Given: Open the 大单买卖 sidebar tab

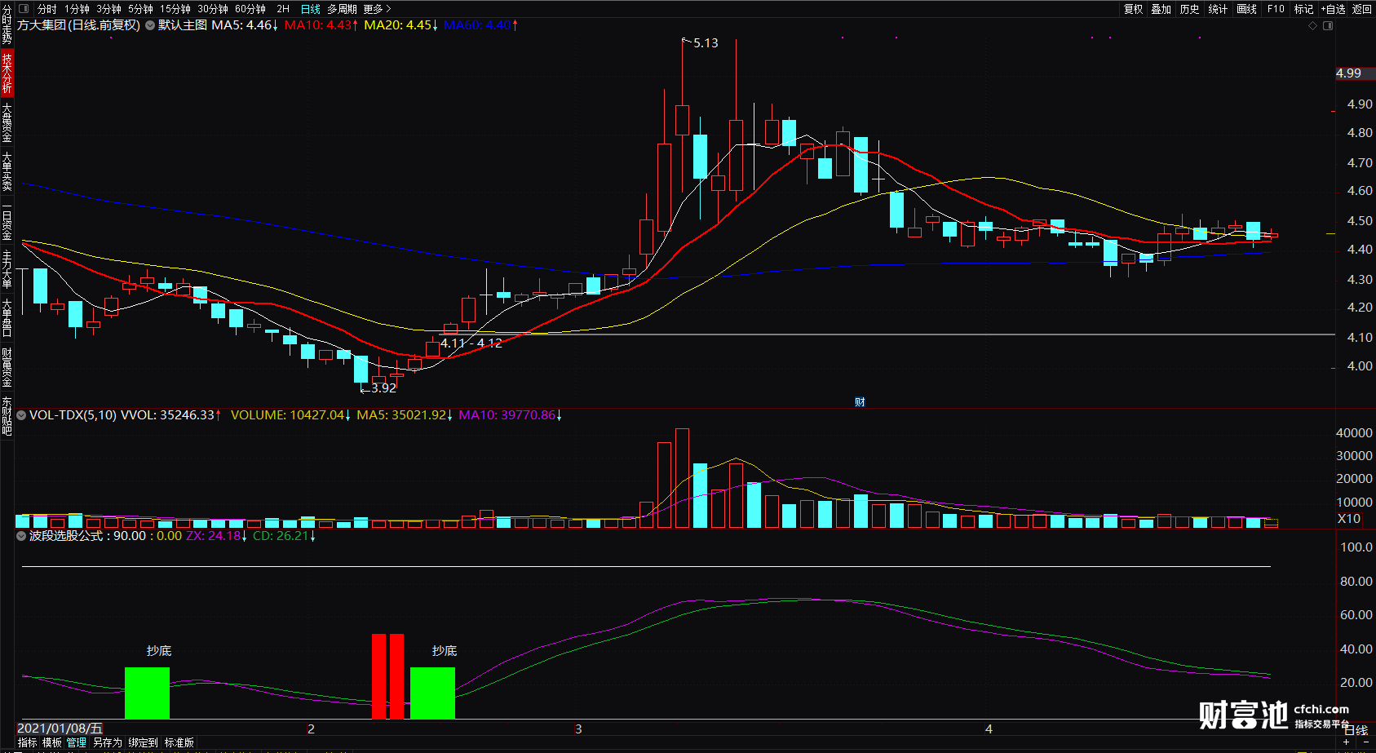Looking at the screenshot, I should 7,171.
